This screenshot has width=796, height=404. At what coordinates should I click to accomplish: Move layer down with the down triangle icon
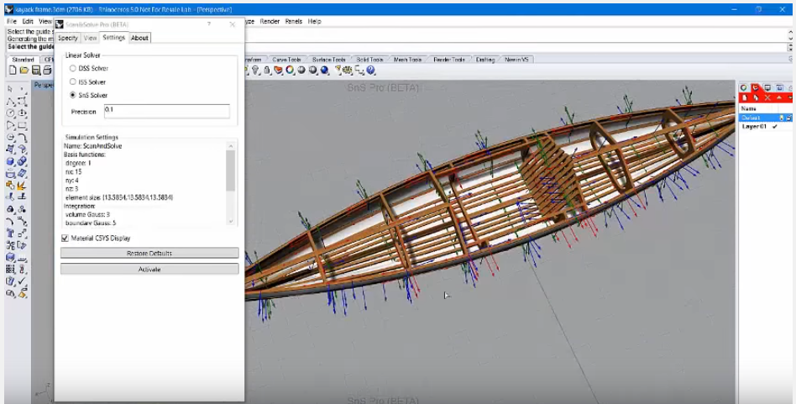pos(790,97)
